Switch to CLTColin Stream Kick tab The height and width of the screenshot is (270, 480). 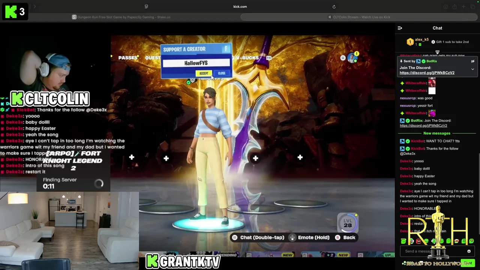point(359,17)
